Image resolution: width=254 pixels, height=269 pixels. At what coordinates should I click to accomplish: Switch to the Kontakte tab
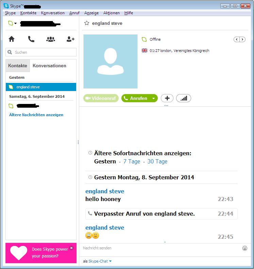(x=18, y=66)
